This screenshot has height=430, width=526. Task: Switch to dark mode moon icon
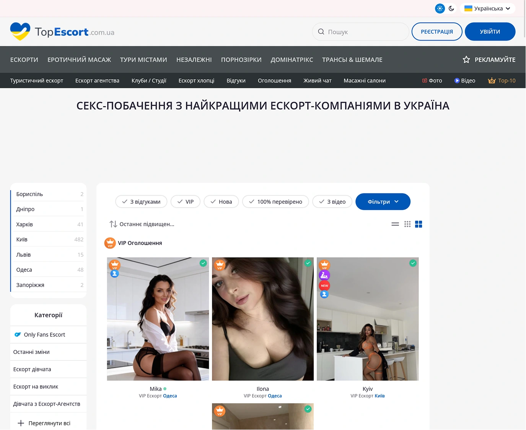tap(451, 8)
